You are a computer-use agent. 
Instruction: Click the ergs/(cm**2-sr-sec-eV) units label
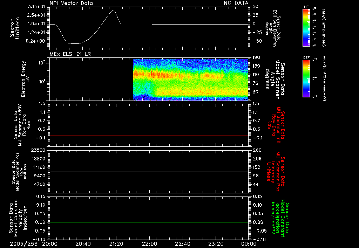tap(324, 78)
